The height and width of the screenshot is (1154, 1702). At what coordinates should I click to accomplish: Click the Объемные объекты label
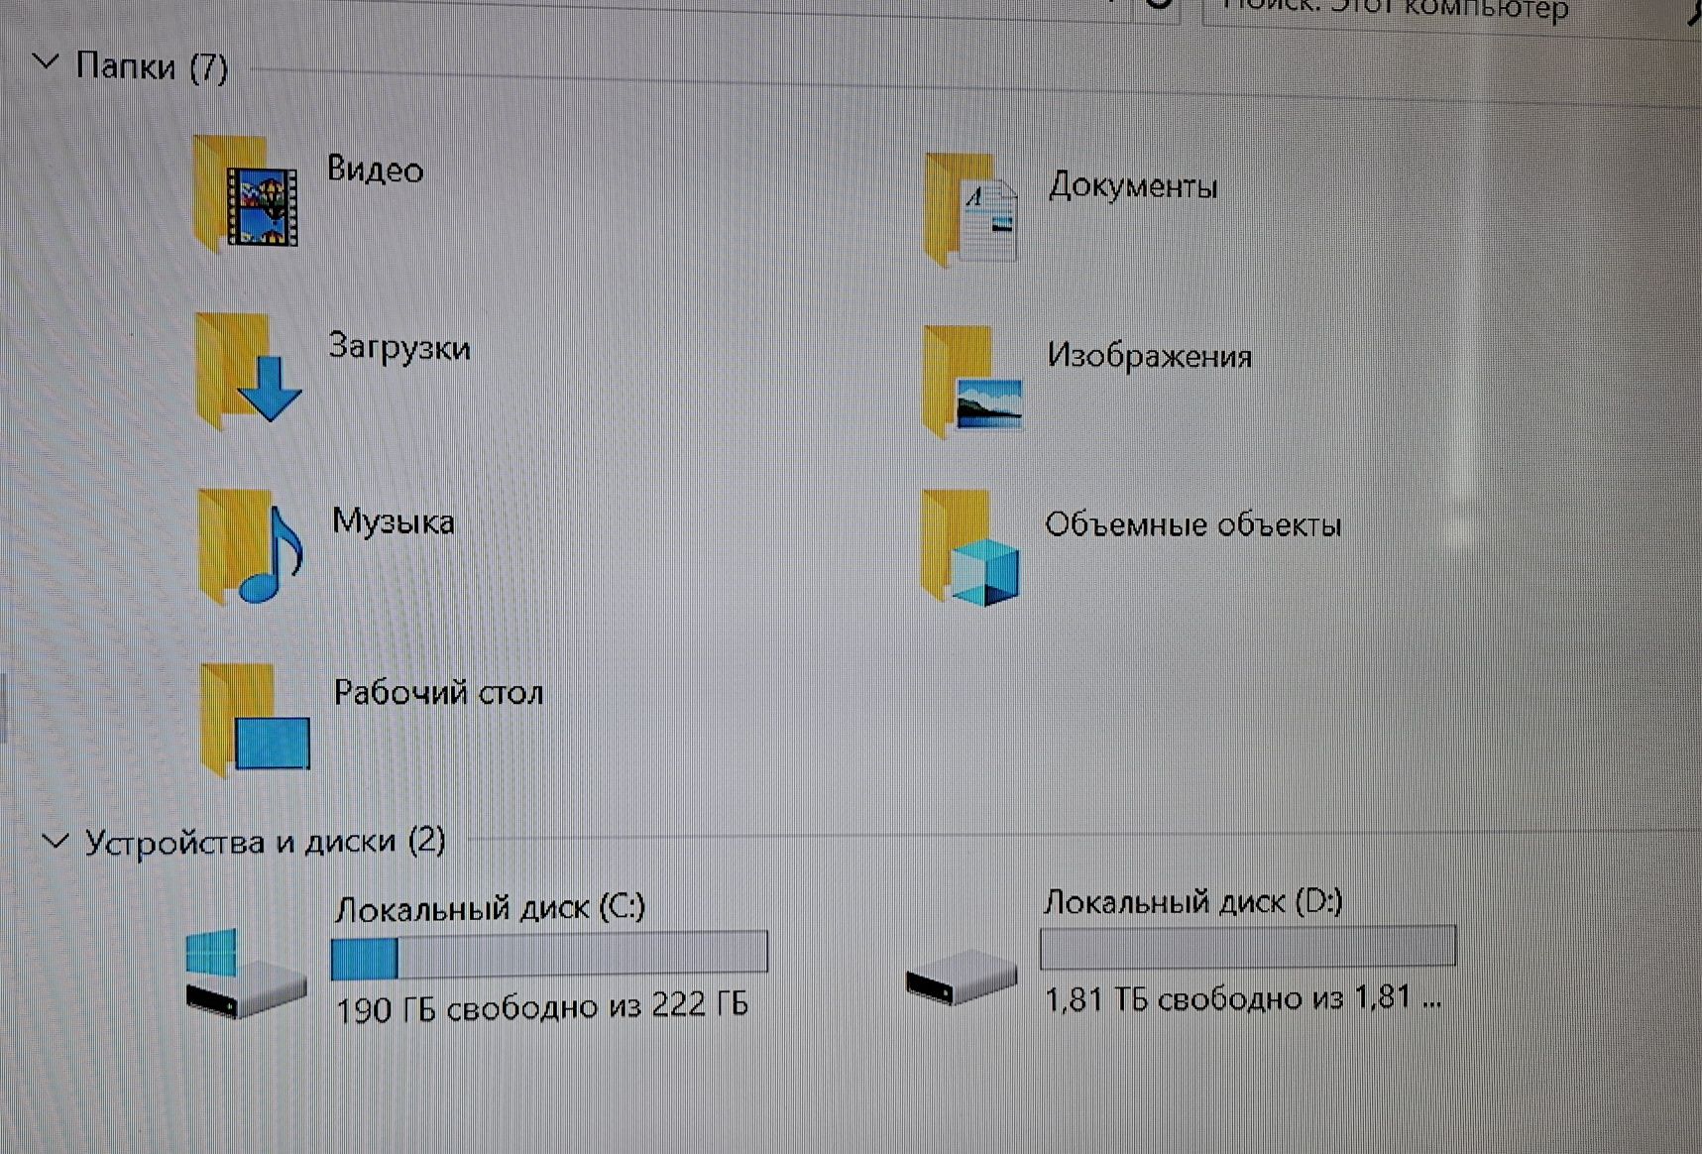1193,524
